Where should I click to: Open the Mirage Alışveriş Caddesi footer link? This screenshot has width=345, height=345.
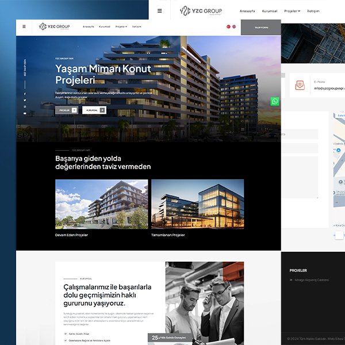click(x=312, y=280)
